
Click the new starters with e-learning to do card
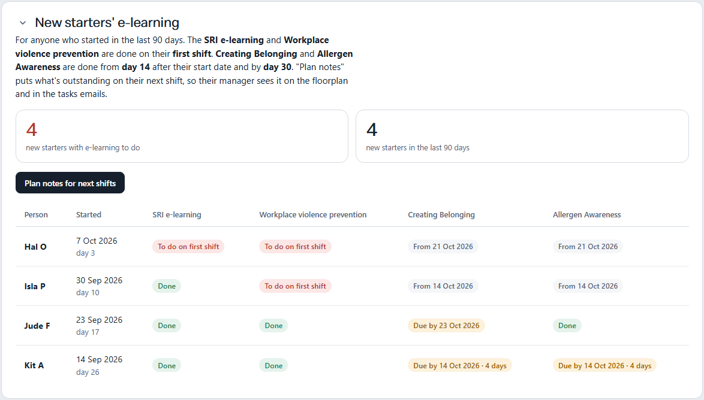click(x=182, y=137)
